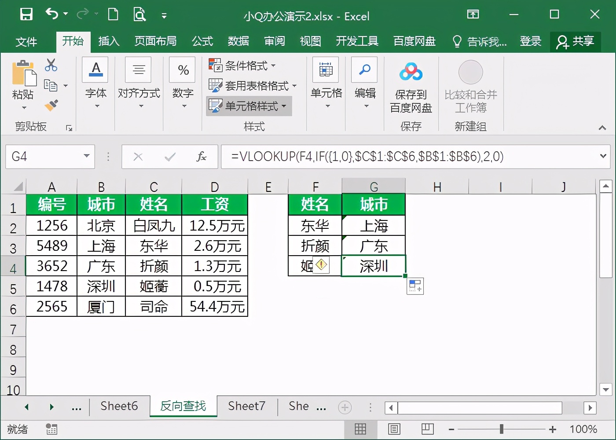The width and height of the screenshot is (616, 440).
Task: Open ribbon display options button
Action: click(x=473, y=15)
